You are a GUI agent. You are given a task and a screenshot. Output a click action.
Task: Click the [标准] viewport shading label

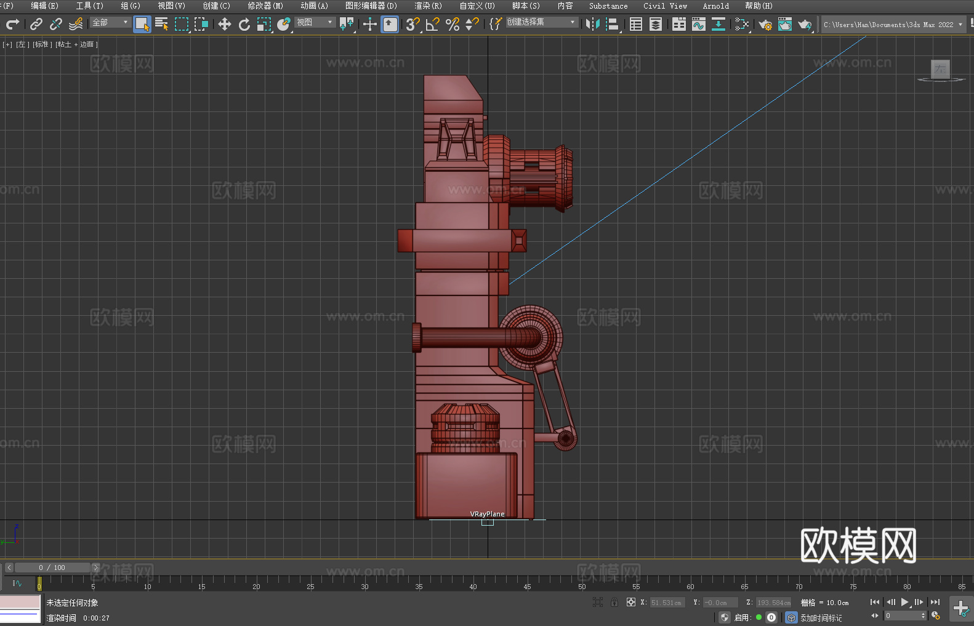pos(42,44)
